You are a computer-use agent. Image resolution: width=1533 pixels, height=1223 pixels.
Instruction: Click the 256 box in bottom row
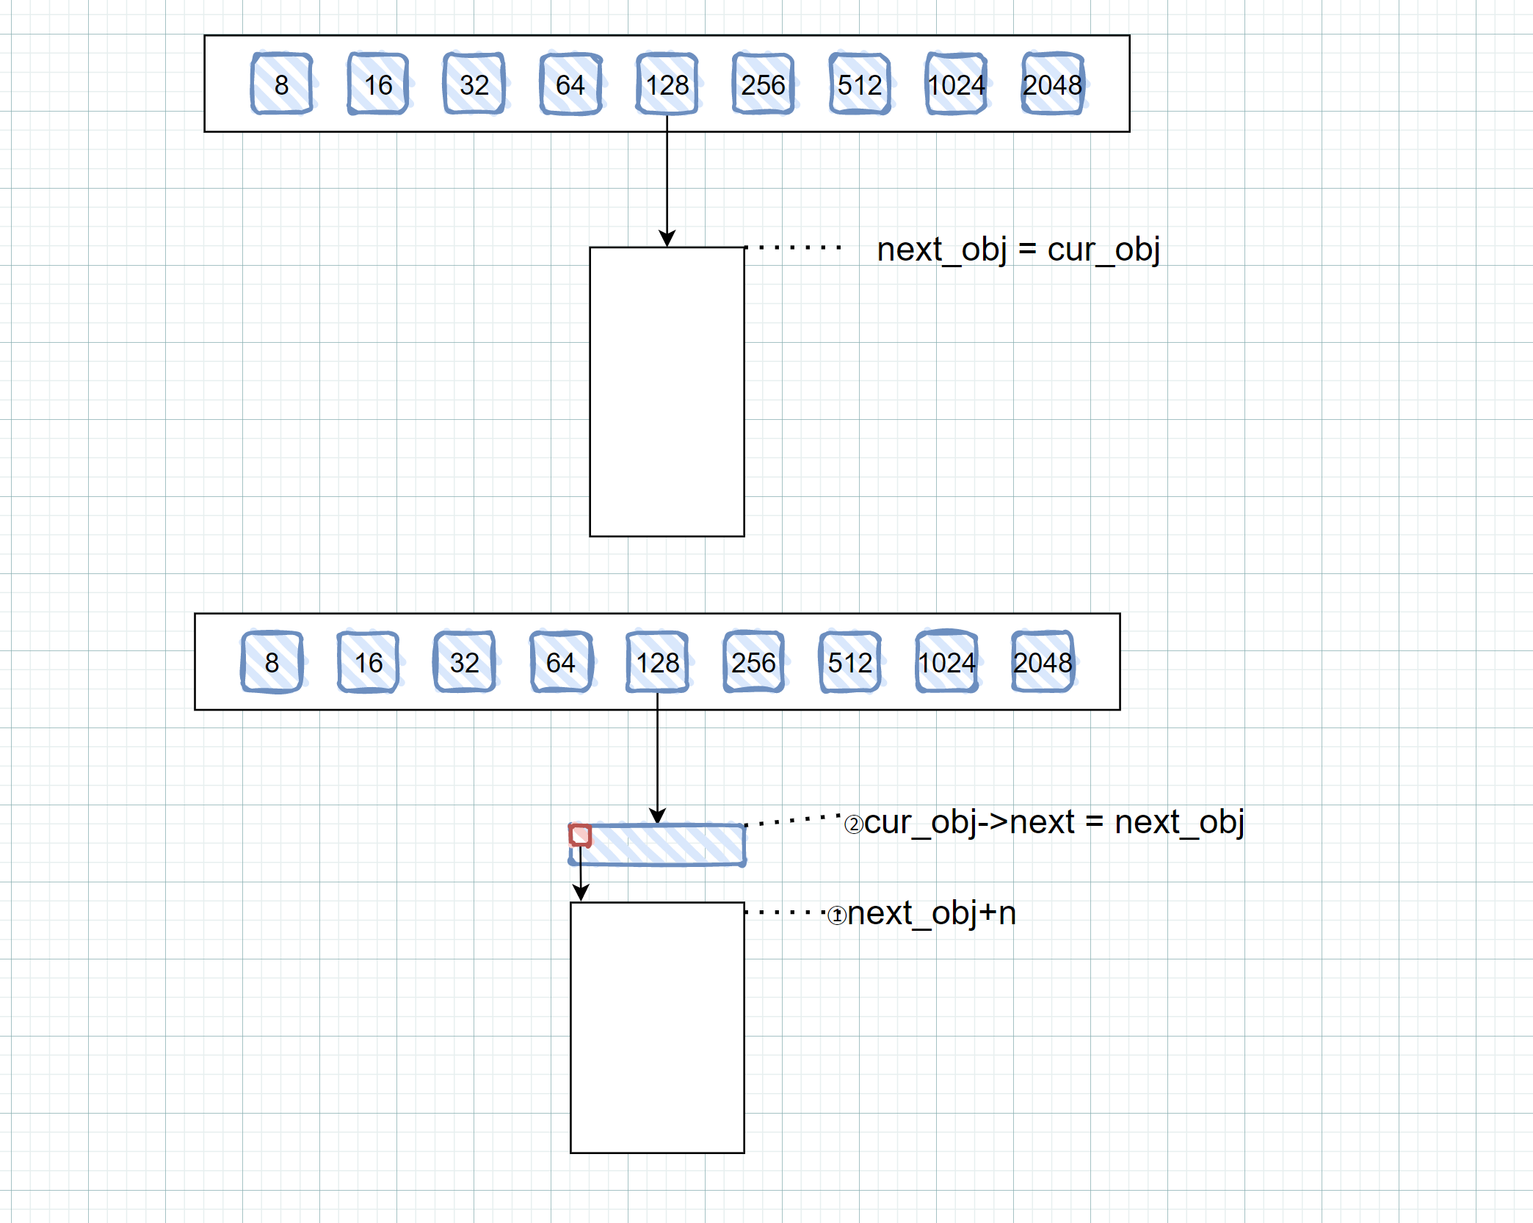754,662
